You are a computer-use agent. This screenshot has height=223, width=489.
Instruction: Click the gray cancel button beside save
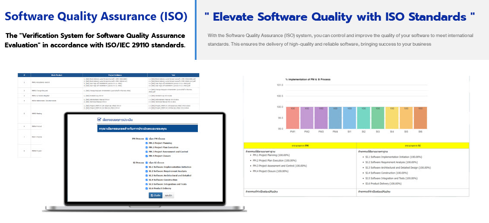point(169,196)
